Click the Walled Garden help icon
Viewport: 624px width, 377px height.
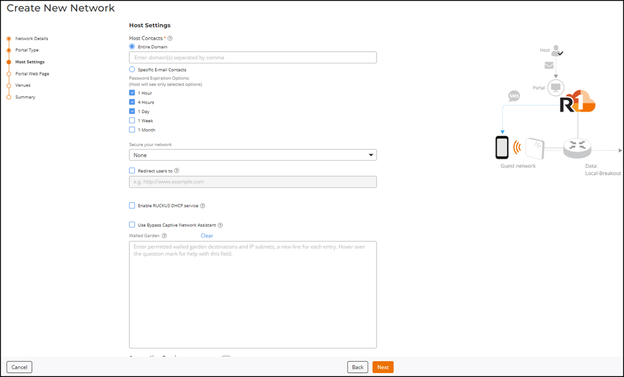[x=164, y=236]
